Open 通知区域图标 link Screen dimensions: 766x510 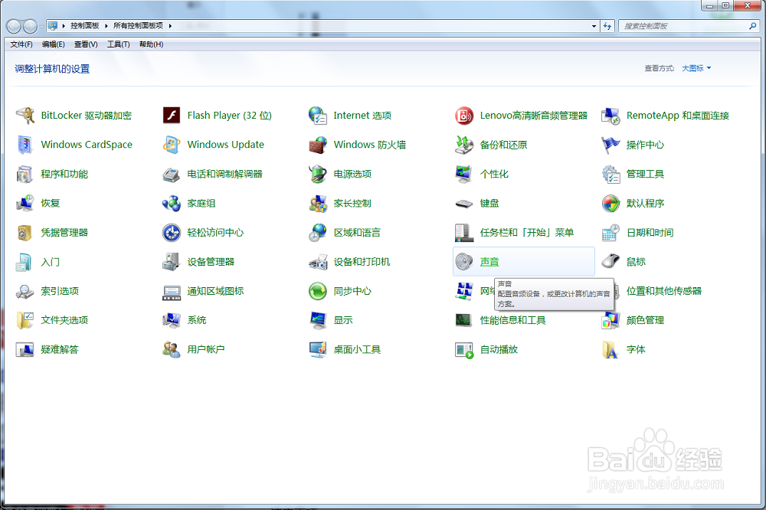[x=215, y=292]
